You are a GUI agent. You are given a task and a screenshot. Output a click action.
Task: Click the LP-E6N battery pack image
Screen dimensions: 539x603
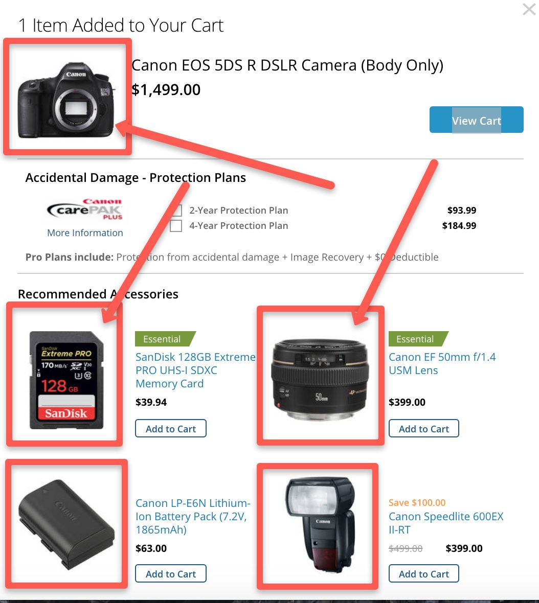pyautogui.click(x=66, y=524)
